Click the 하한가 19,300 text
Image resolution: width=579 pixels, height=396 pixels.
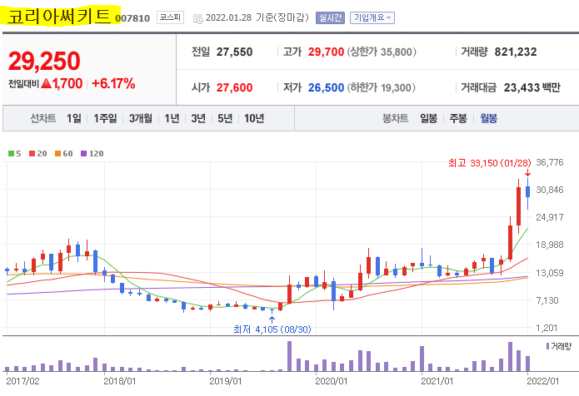[381, 87]
